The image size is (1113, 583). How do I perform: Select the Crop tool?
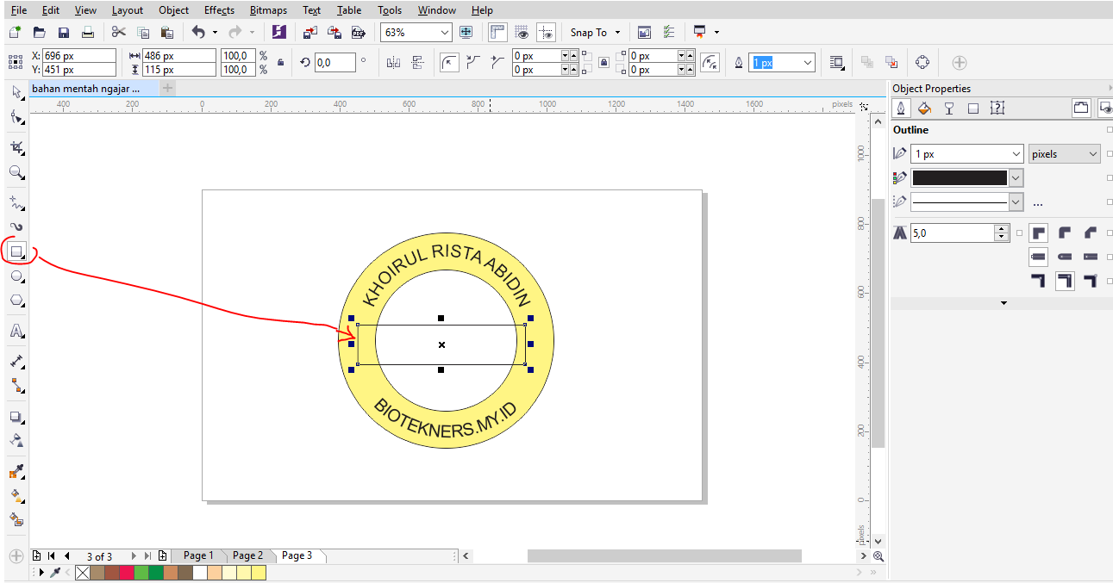[x=16, y=148]
